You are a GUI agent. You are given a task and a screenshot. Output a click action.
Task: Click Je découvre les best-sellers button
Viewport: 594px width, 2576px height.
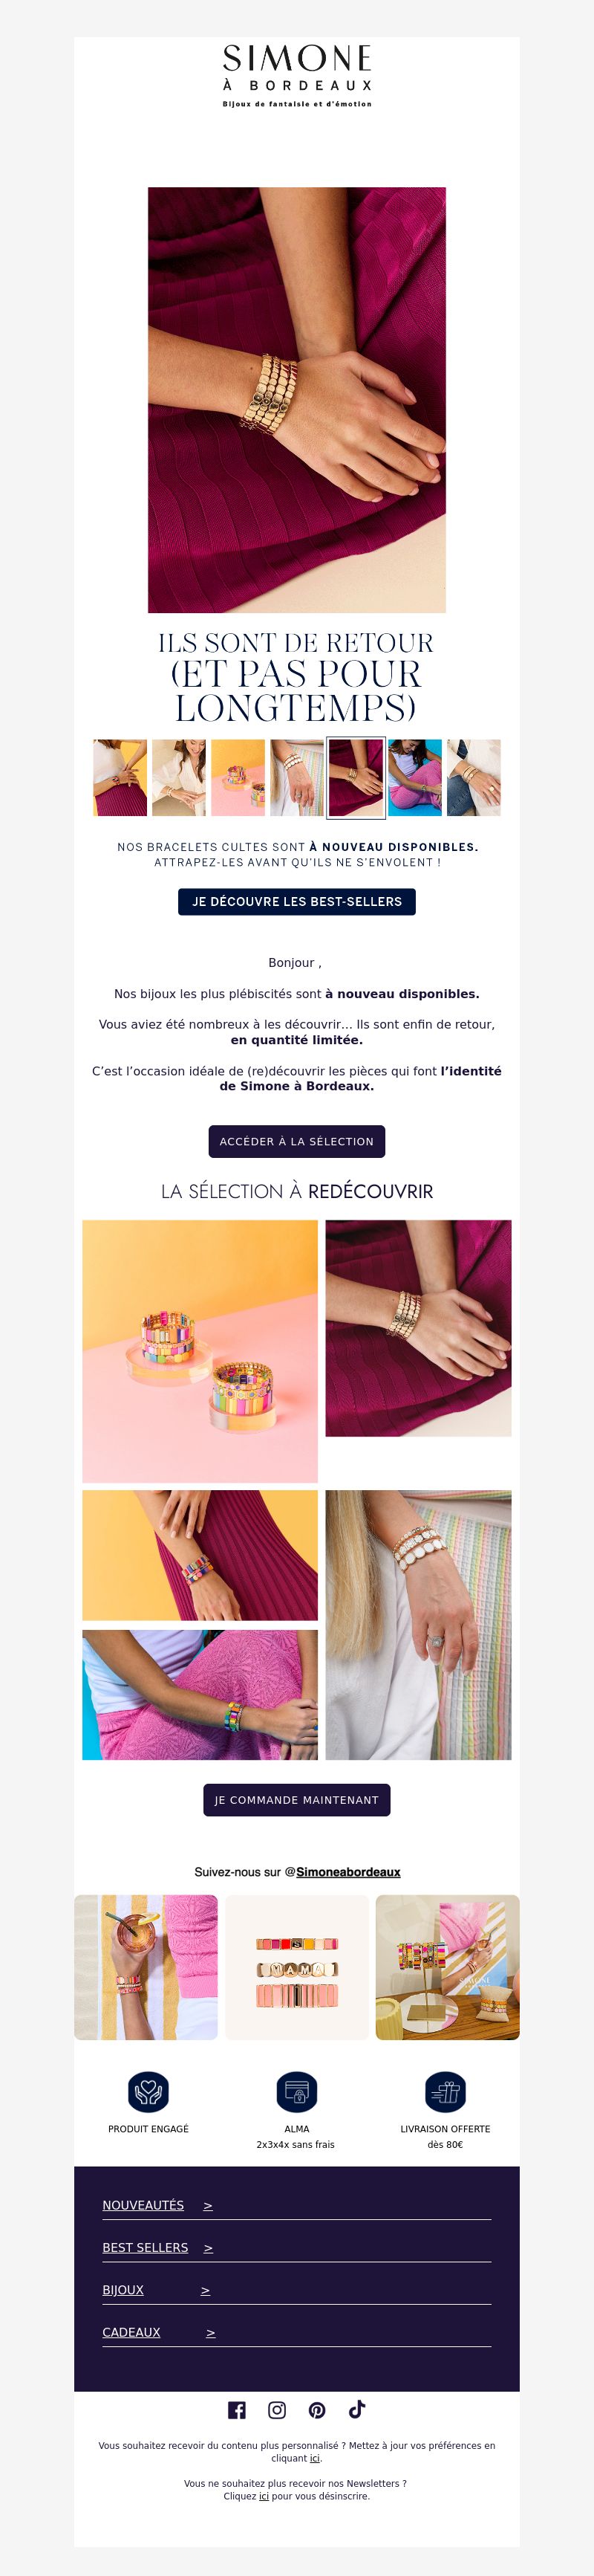point(296,901)
